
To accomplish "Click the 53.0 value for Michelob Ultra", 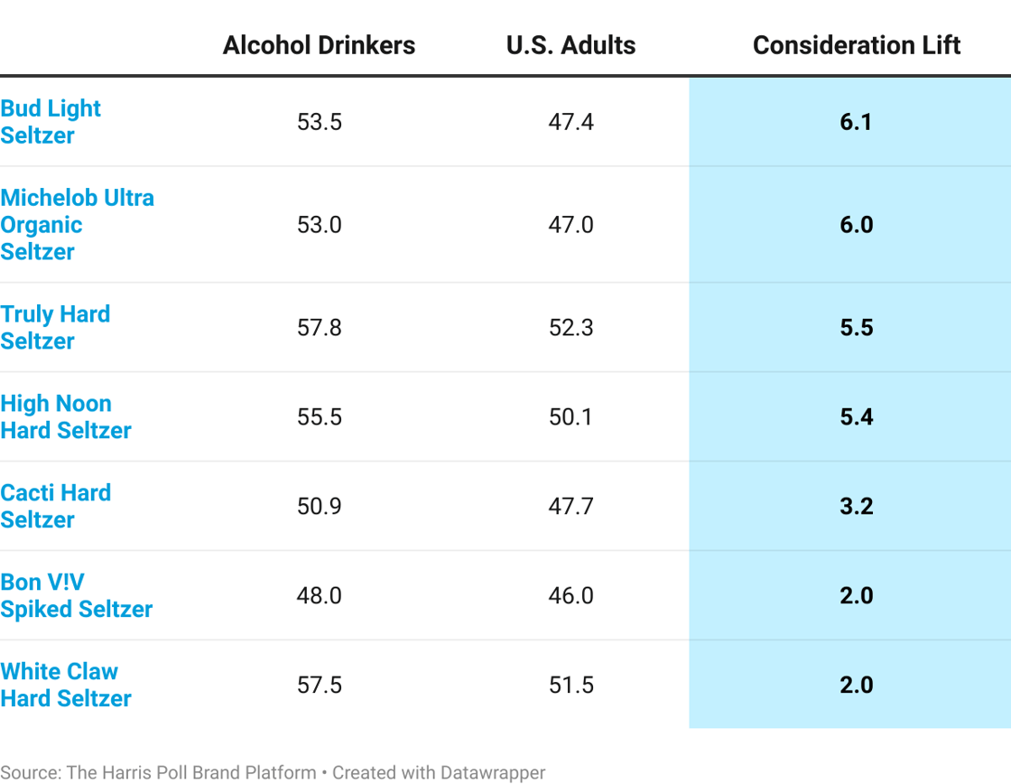I will [319, 224].
